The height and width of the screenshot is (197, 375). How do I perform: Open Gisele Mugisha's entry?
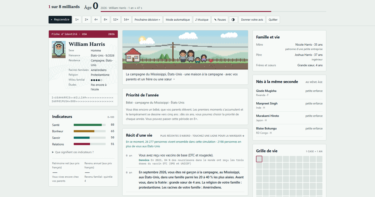pyautogui.click(x=289, y=93)
